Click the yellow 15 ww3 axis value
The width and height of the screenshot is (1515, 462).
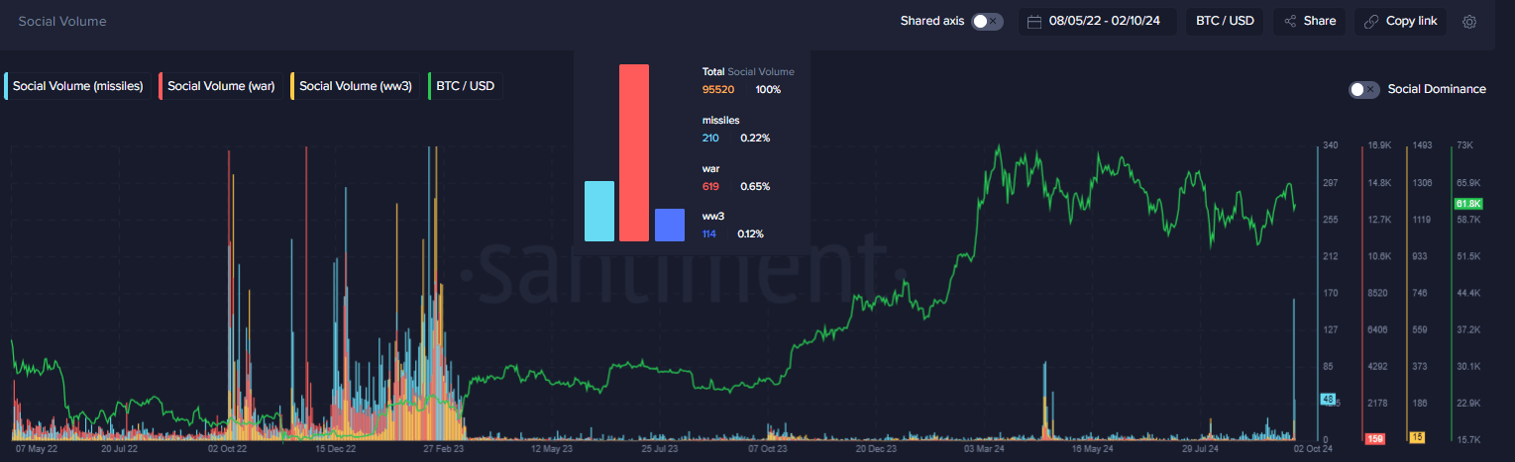[1418, 437]
